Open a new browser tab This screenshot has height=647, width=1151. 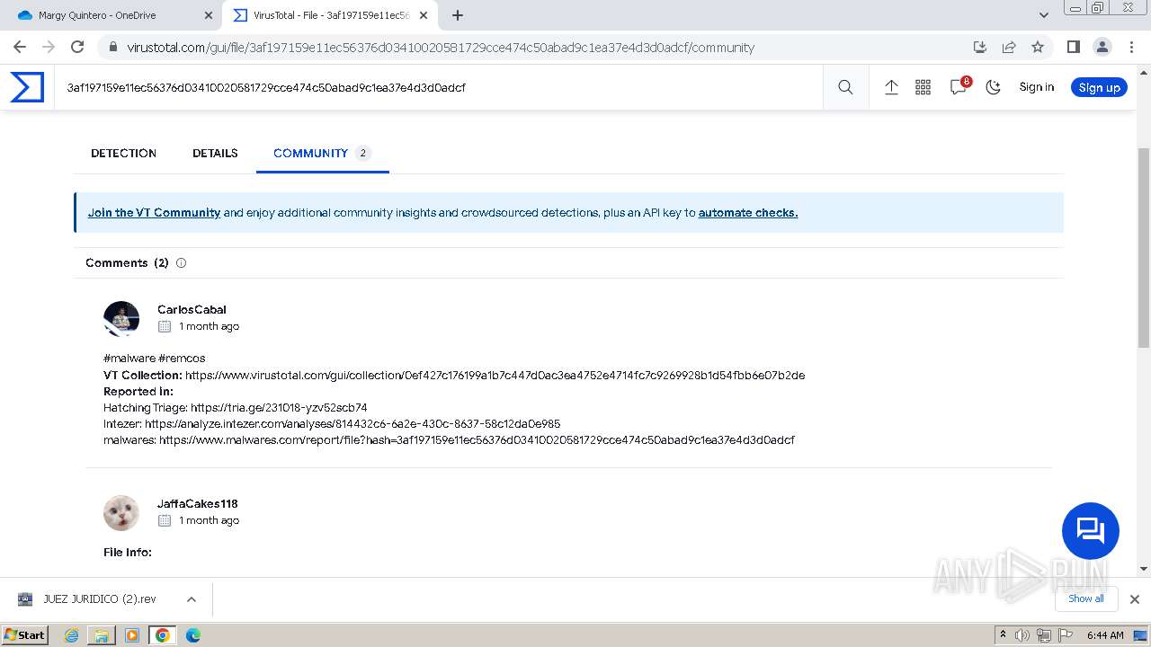(x=457, y=15)
